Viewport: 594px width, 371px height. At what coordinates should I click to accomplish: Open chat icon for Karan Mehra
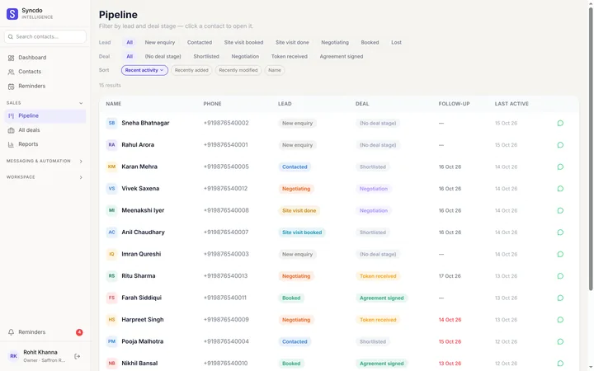560,167
